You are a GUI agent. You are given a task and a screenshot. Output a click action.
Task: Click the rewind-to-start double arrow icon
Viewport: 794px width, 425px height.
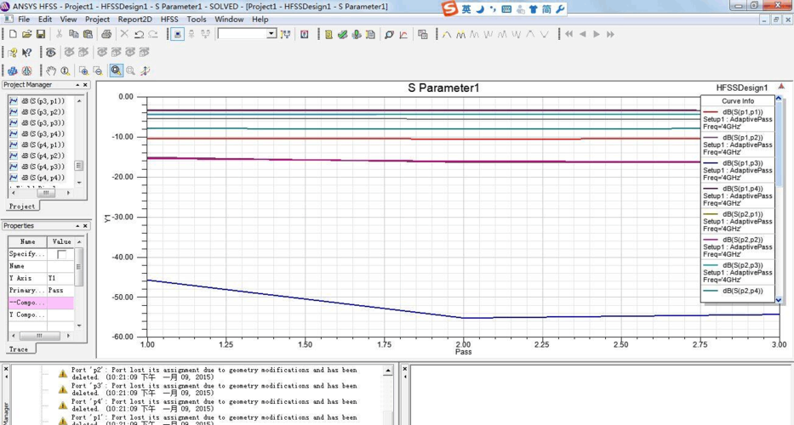coord(568,34)
